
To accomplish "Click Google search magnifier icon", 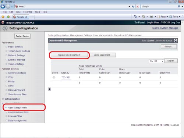I will tap(179, 6).
